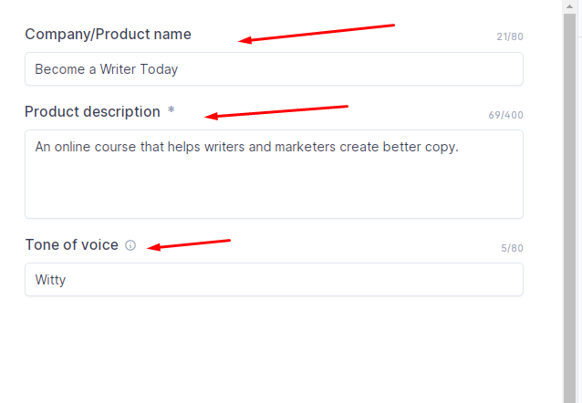Click the "An online course" description text
The height and width of the screenshot is (403, 582).
click(x=246, y=146)
